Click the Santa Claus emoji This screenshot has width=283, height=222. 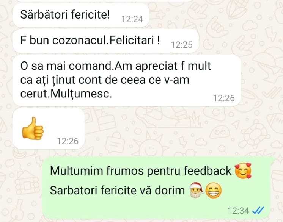(x=197, y=190)
